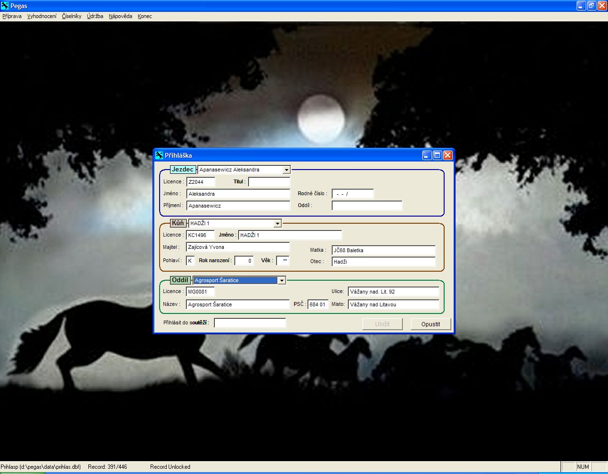Click the Konec menu item
This screenshot has height=474, width=608.
click(x=145, y=16)
